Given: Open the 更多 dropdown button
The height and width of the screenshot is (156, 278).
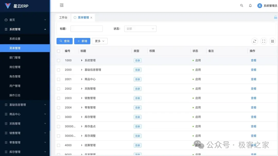Looking at the screenshot, I should 100,41.
